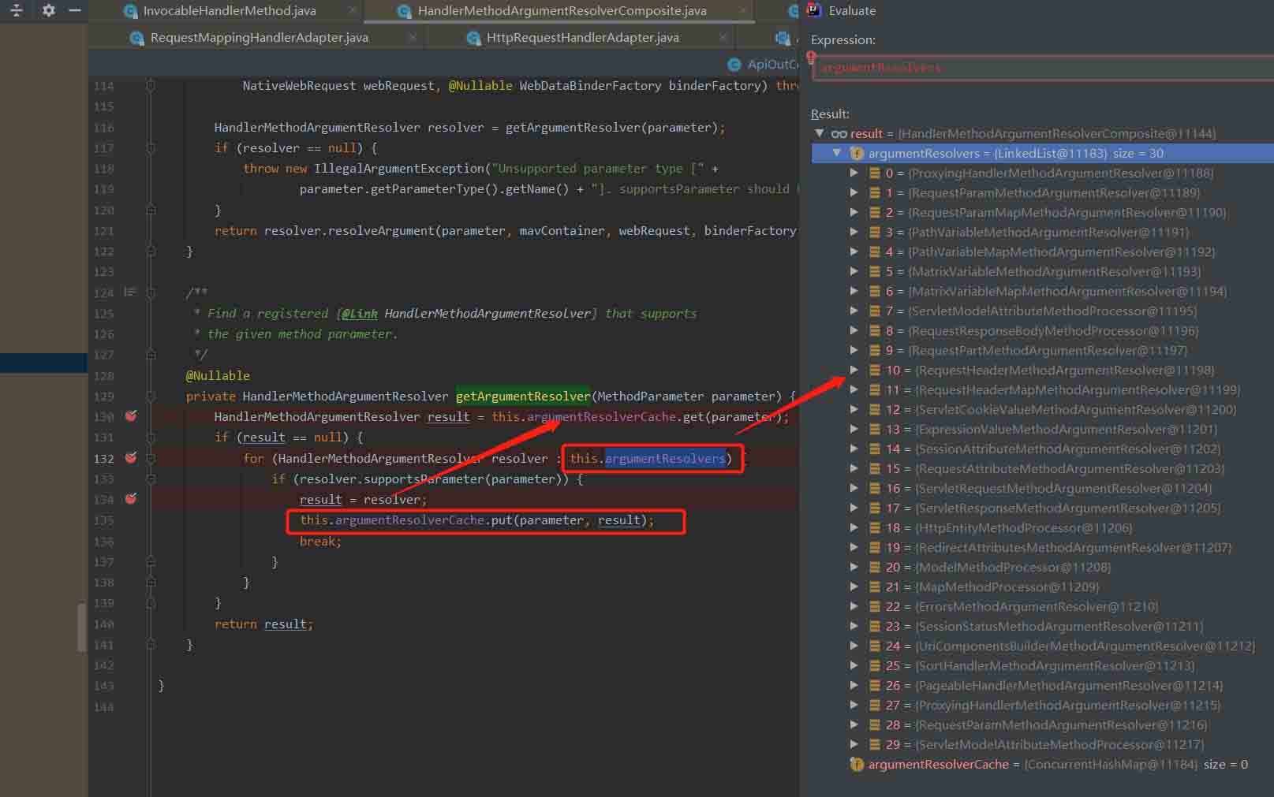
Task: Click the IntelliJ icon in the Evaluate title bar
Action: coord(814,10)
